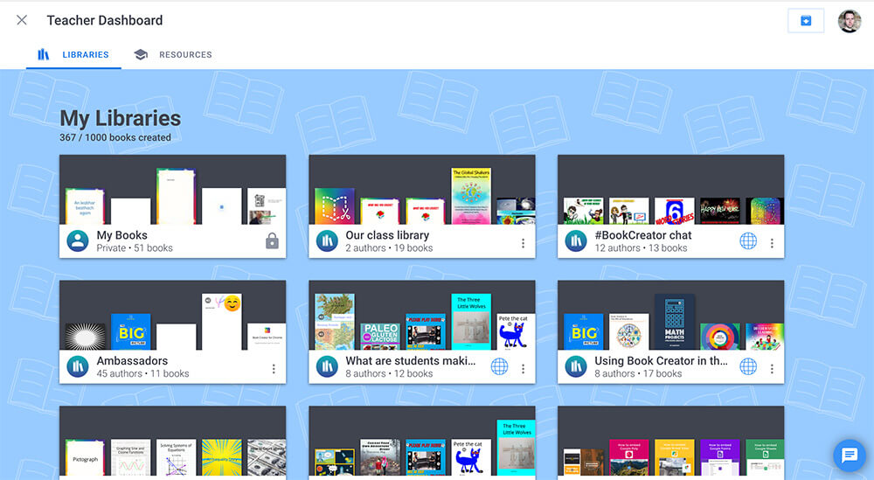Click the My Books person avatar icon
Viewport: 874px width, 480px height.
[x=78, y=241]
